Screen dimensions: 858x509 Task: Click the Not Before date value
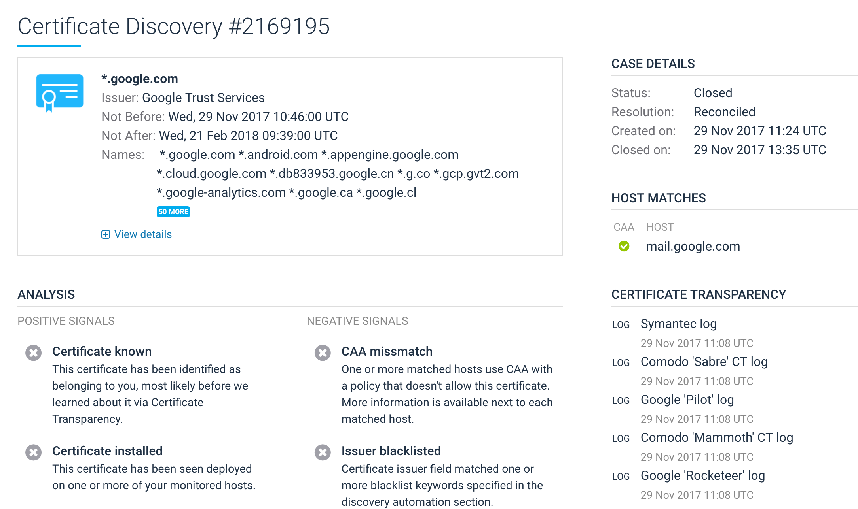point(258,117)
